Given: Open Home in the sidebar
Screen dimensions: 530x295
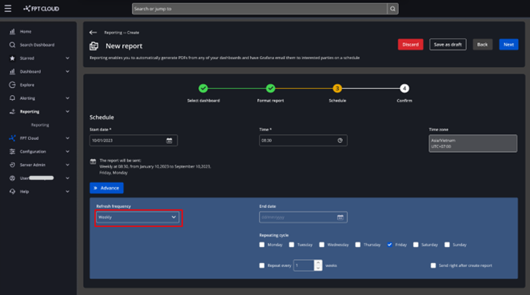Looking at the screenshot, I should point(26,31).
